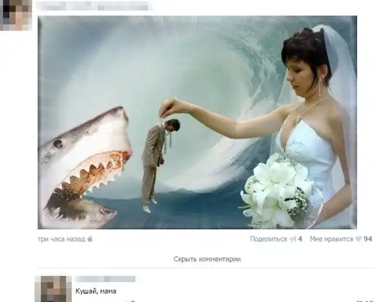This screenshot has height=302, width=381.
Task: Click the like count 94
Action: (x=367, y=239)
